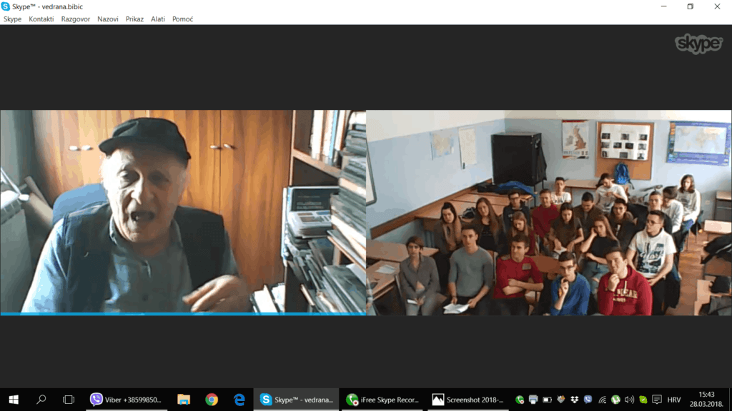Screen dimensions: 732x411
Task: Open File Explorer from the taskbar
Action: pos(184,400)
